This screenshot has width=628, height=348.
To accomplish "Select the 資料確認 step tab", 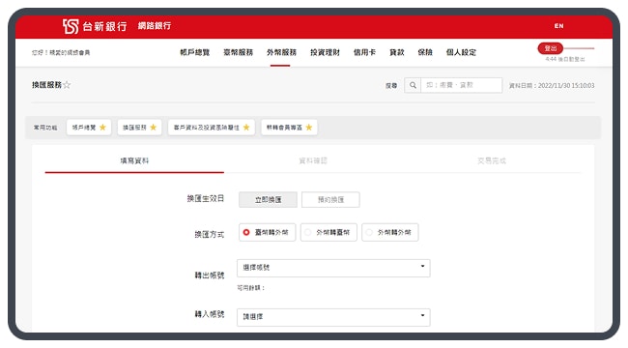I will pos(313,160).
